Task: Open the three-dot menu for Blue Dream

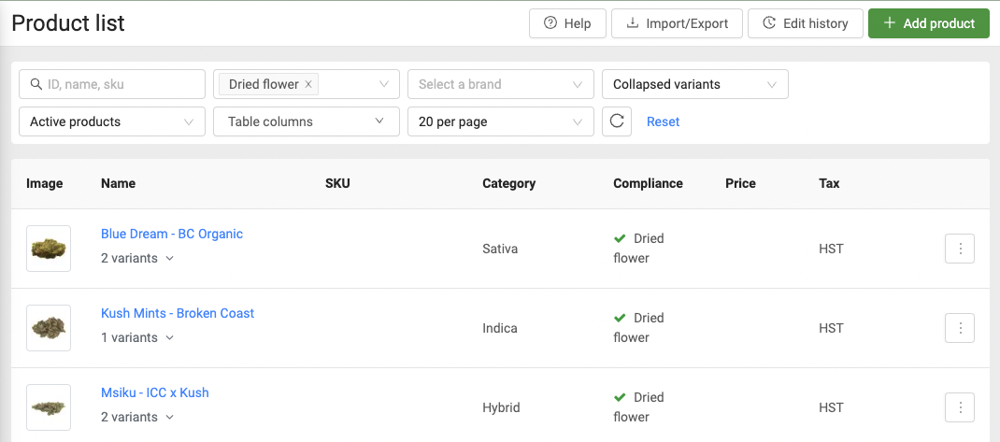Action: tap(960, 250)
